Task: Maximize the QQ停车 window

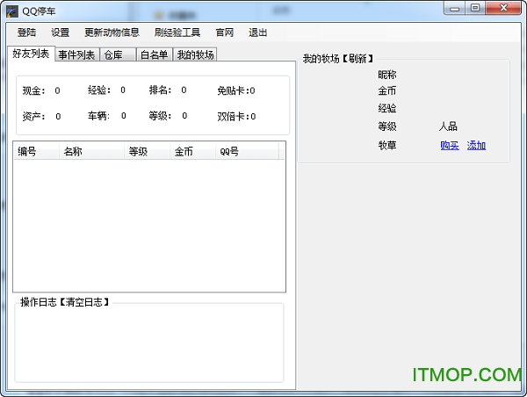Action: coord(475,9)
